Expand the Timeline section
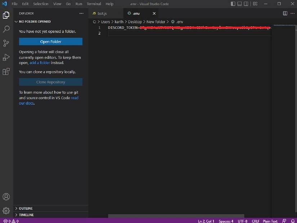The width and height of the screenshot is (297, 223). pyautogui.click(x=26, y=215)
